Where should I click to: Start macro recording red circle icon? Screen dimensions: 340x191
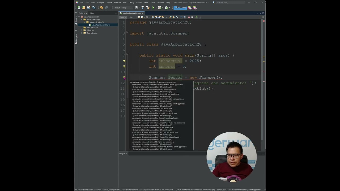click(189, 17)
